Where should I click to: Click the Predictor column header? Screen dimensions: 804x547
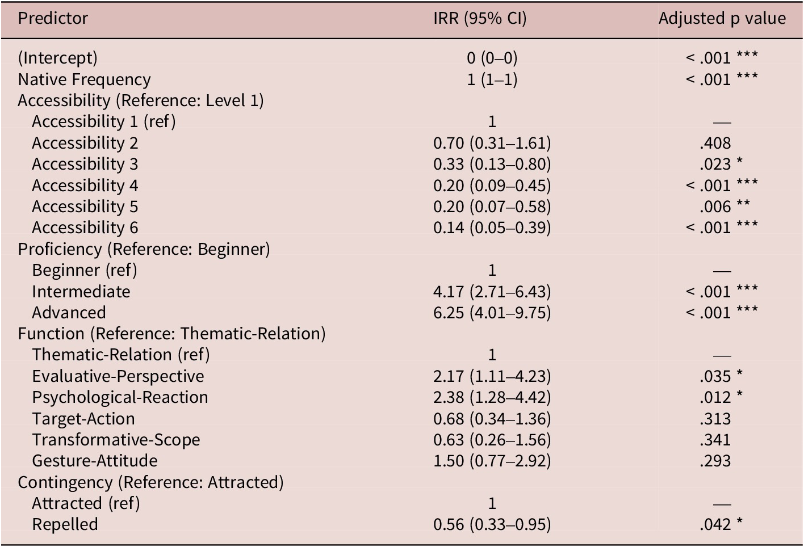53,19
